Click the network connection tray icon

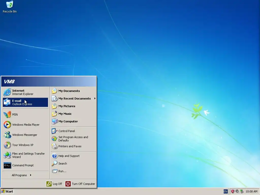pyautogui.click(x=242, y=191)
